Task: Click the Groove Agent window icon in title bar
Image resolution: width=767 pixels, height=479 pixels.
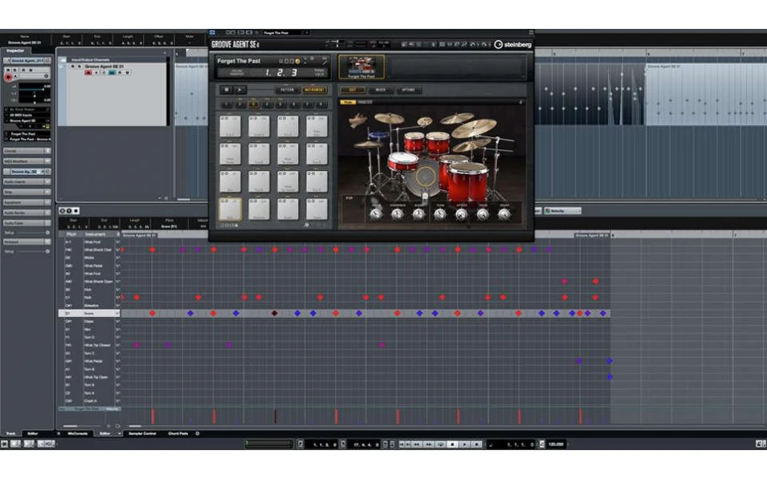Action: 212,33
